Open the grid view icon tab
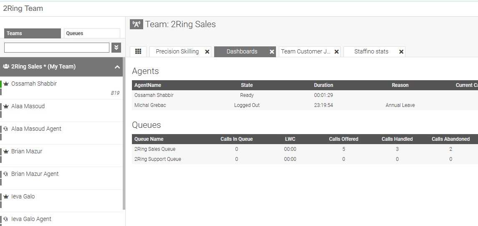The image size is (478, 226). point(138,51)
